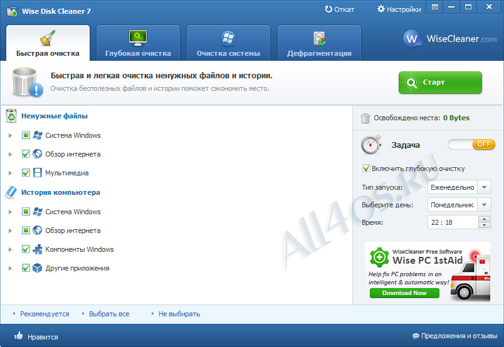Click Windows flag icon under История компьютера
This screenshot has width=504, height=347.
[x=37, y=212]
